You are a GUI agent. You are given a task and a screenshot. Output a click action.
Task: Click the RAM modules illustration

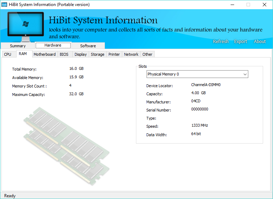coord(66,146)
